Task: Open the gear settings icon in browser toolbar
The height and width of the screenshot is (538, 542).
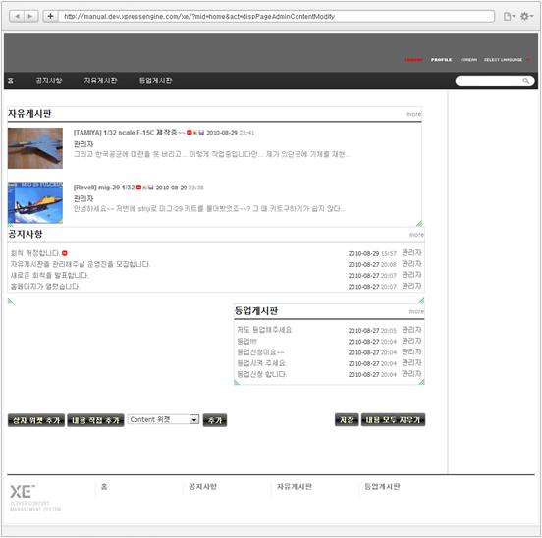Action: pos(526,16)
